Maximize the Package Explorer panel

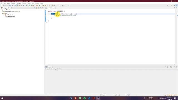pos(43,8)
